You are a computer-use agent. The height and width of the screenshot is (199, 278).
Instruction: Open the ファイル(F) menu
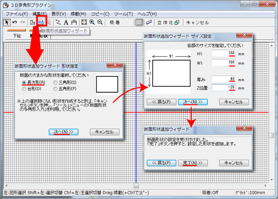[17, 14]
